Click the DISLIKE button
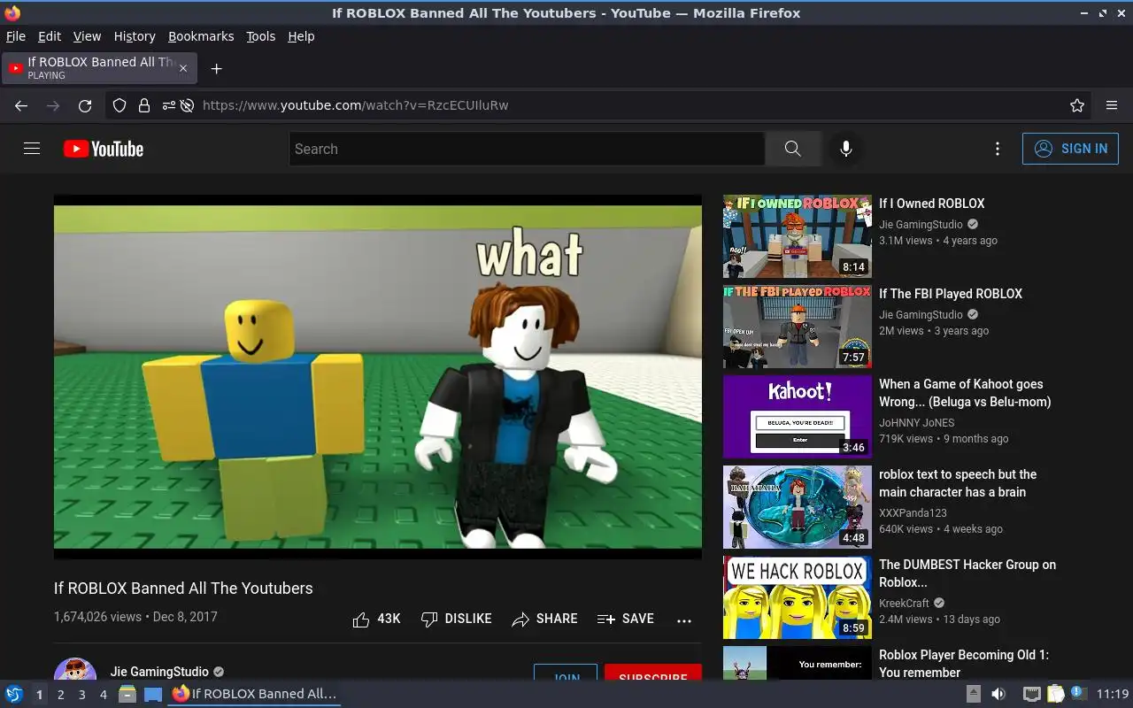Screen dimensions: 1133x708 456,619
